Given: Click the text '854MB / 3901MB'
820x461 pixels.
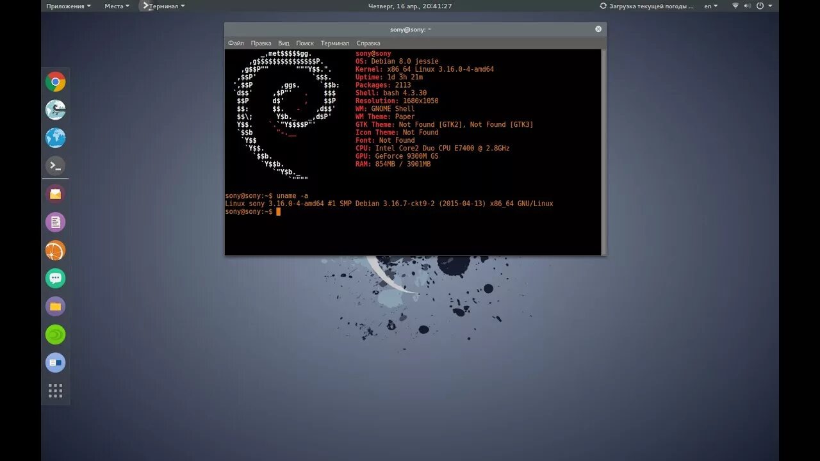Looking at the screenshot, I should pyautogui.click(x=403, y=164).
